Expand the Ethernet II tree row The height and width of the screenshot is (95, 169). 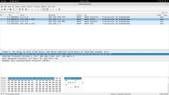(1, 54)
